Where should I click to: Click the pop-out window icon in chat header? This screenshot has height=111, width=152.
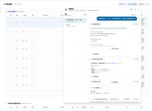click(x=131, y=9)
